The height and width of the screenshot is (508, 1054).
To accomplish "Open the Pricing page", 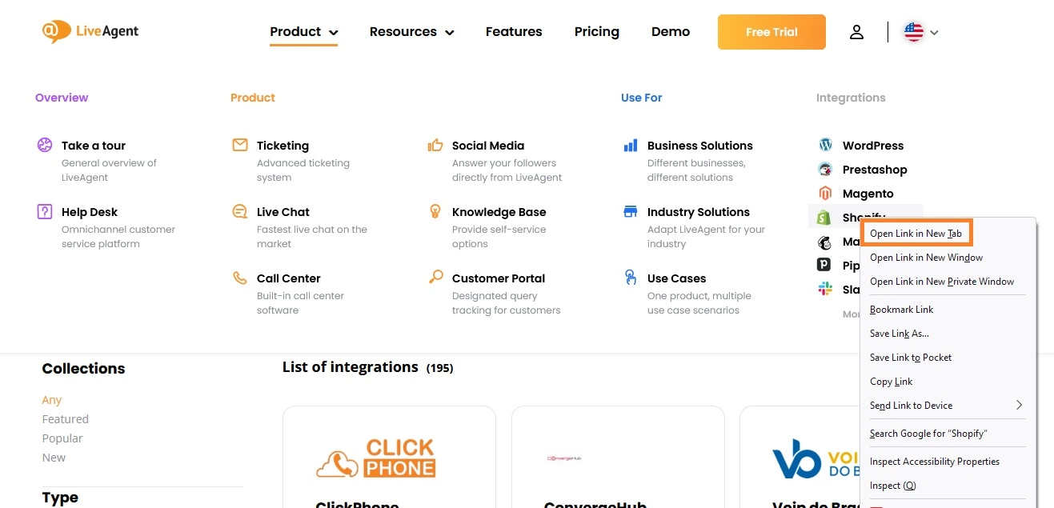I will tap(596, 31).
